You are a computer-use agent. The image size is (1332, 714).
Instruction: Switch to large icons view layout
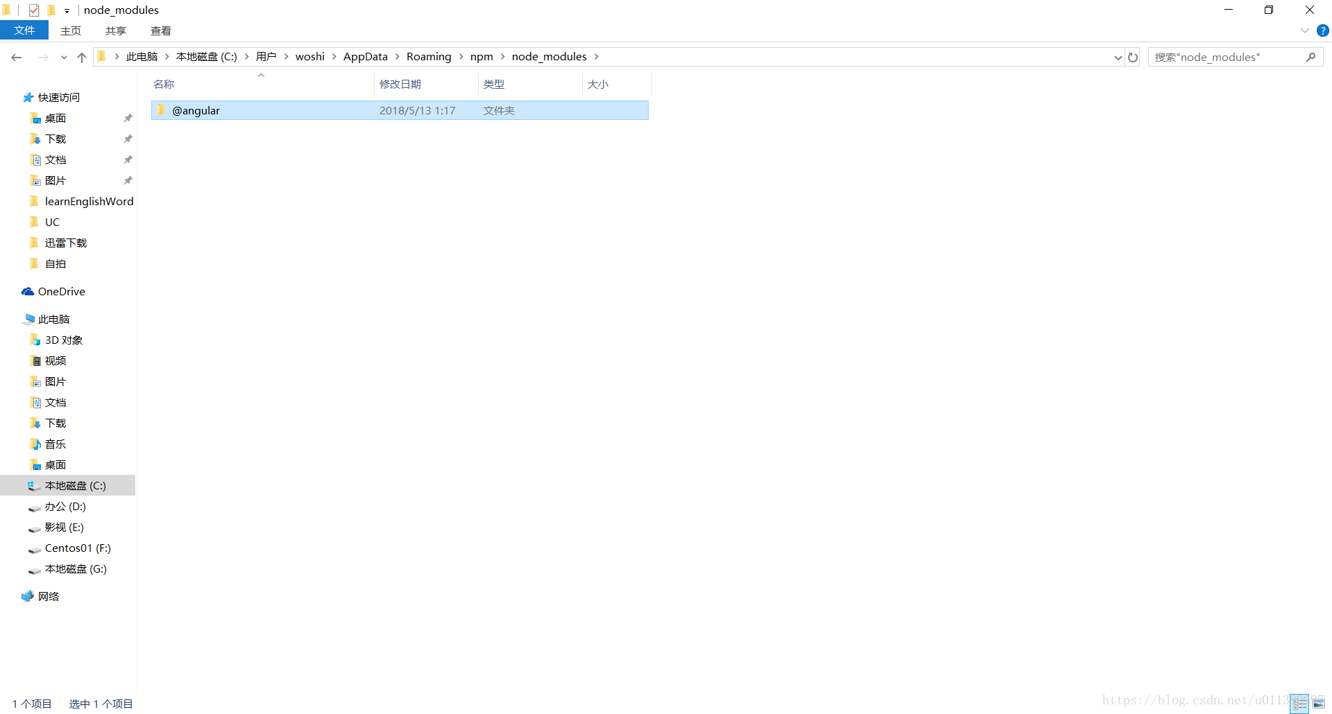[x=1319, y=704]
